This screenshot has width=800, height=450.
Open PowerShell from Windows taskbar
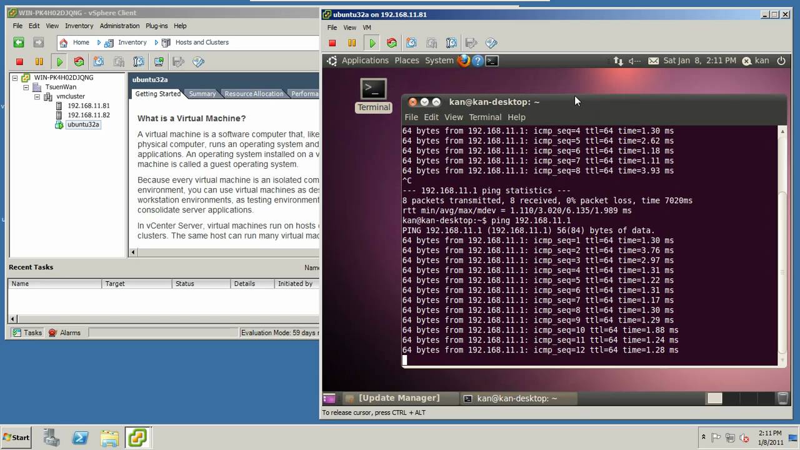80,437
